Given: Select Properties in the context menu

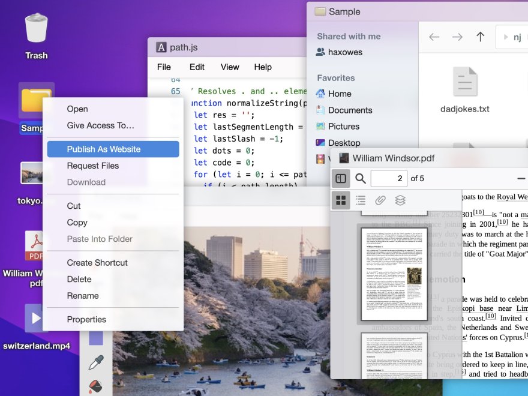Looking at the screenshot, I should [x=86, y=320].
